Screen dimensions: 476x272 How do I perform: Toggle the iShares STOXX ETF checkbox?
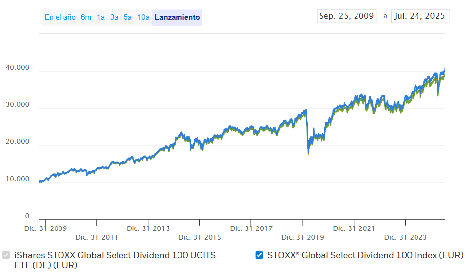coord(6,255)
